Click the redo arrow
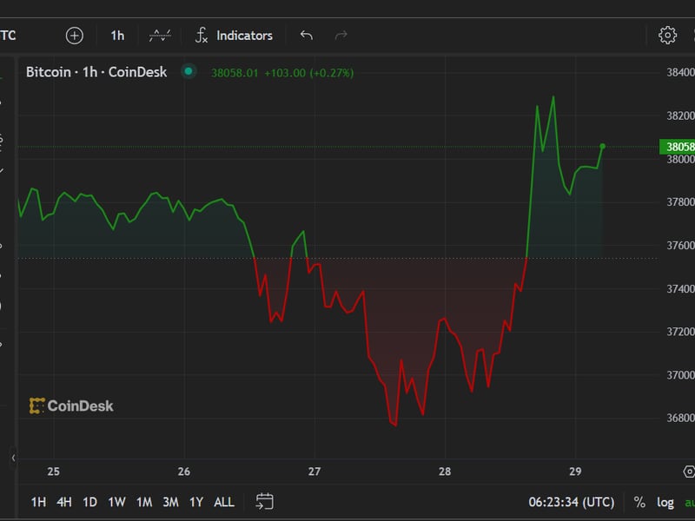 [341, 36]
